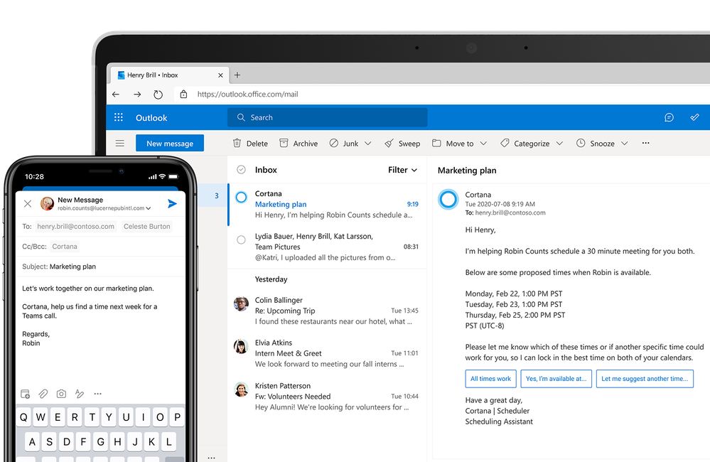Click Kristen Patterson's avatar photo
Screen dimensions: 710x462
click(241, 390)
